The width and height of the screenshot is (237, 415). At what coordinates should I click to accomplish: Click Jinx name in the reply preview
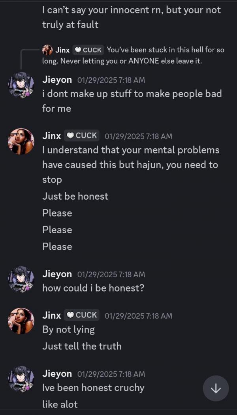[62, 50]
